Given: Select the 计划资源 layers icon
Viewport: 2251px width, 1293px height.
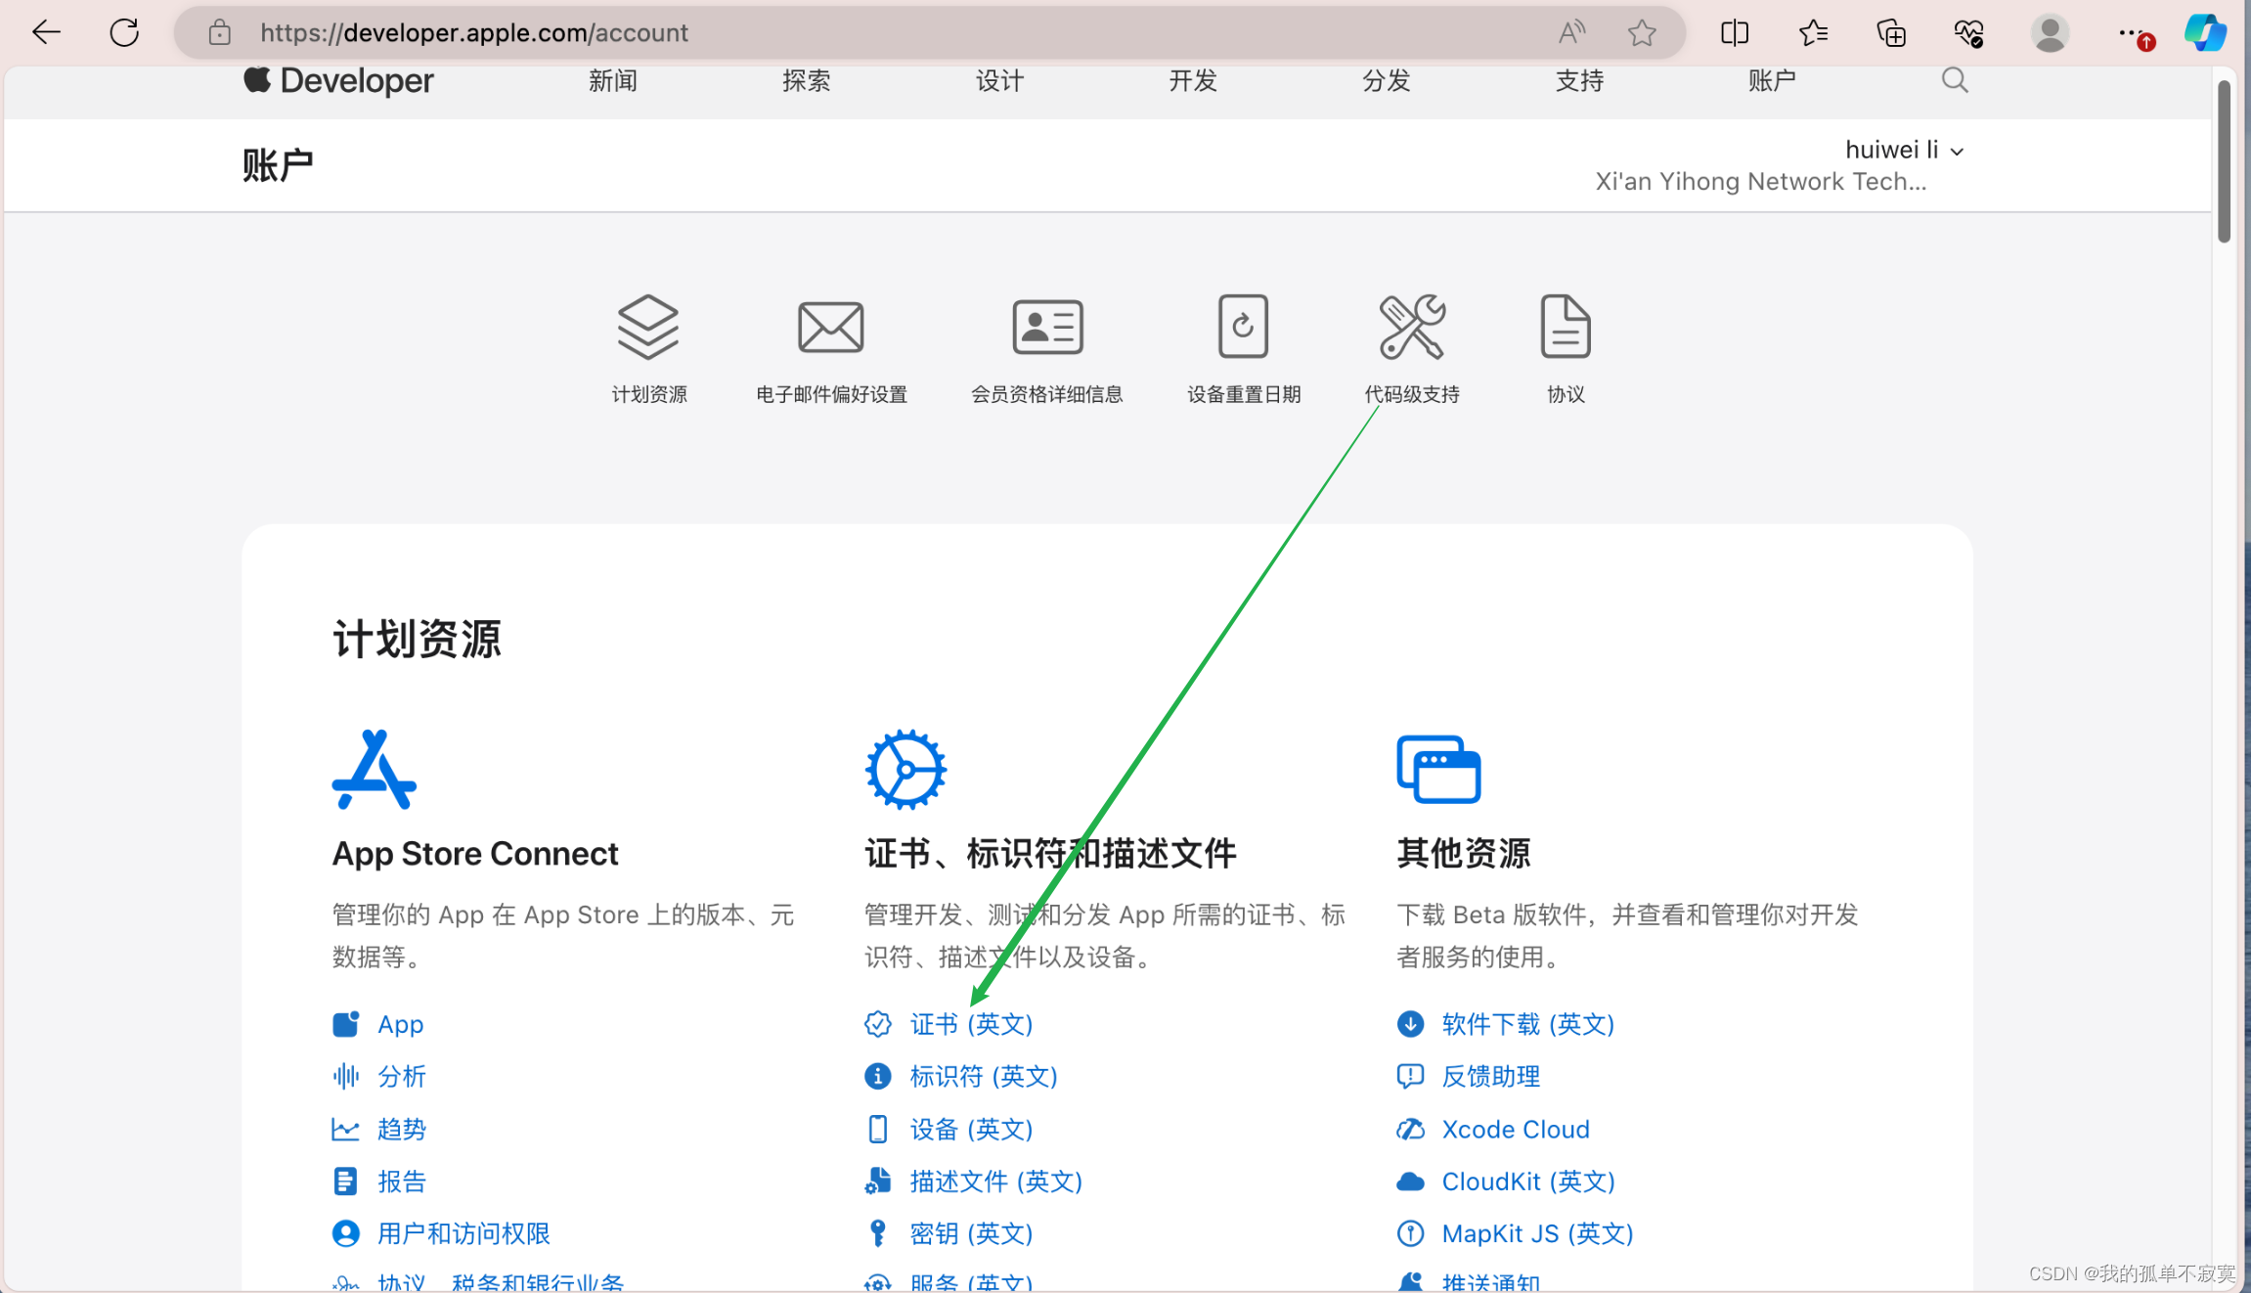Looking at the screenshot, I should [648, 327].
